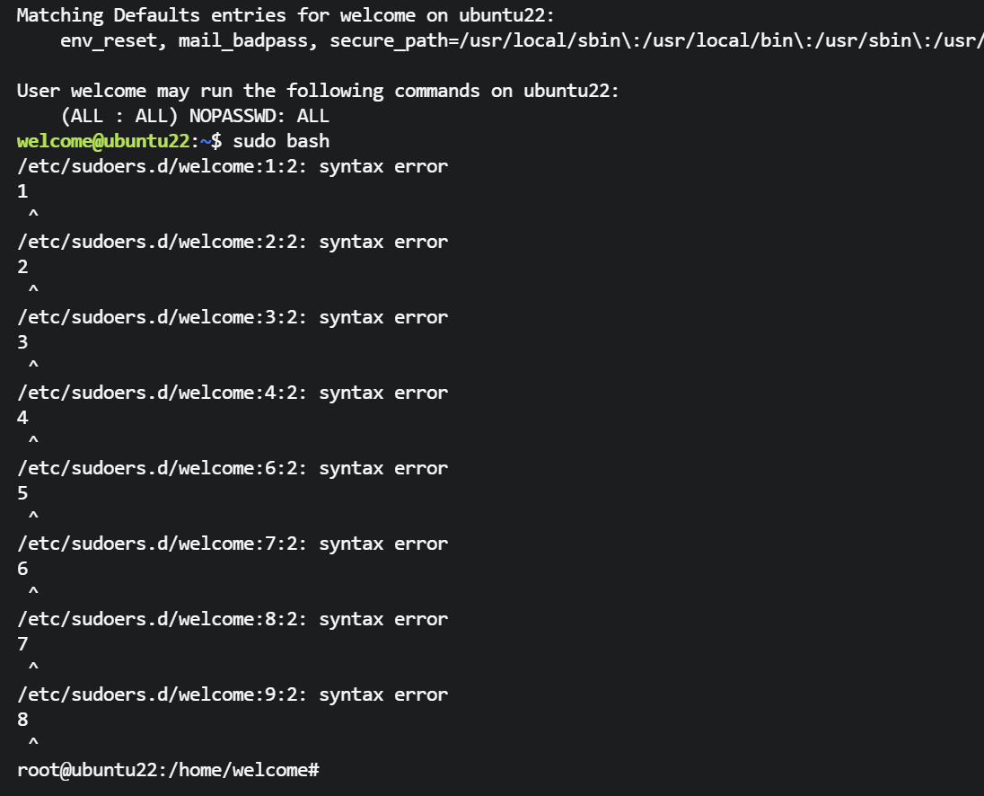Click the welcome:6:2 syntax error line

point(233,468)
